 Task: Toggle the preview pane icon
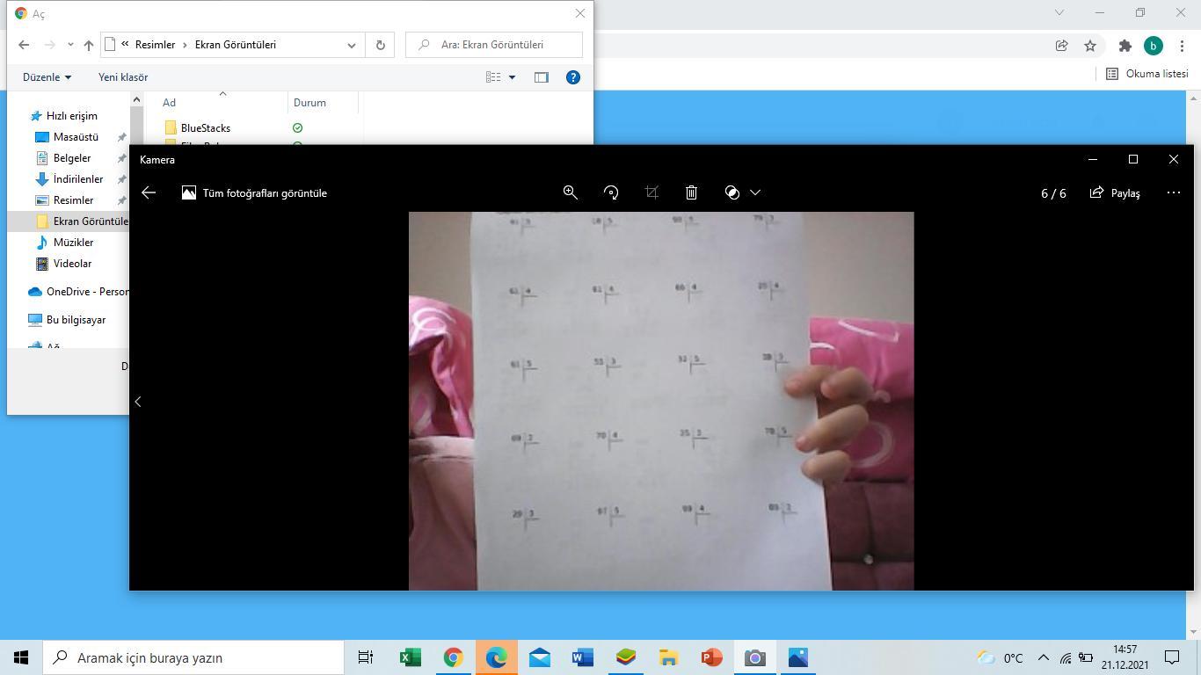pyautogui.click(x=542, y=77)
